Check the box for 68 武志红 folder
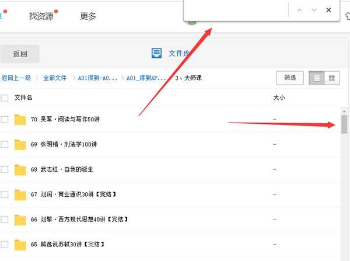The width and height of the screenshot is (350, 261). [5, 169]
